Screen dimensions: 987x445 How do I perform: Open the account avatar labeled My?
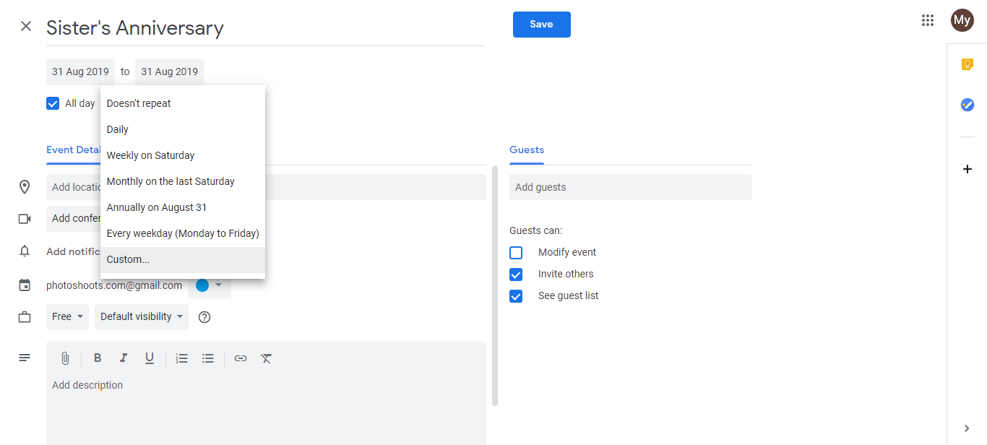[962, 20]
